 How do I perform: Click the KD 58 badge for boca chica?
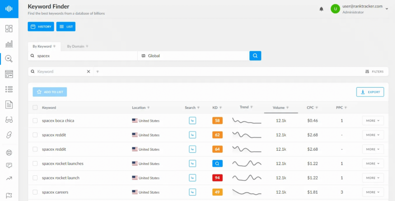pyautogui.click(x=217, y=121)
